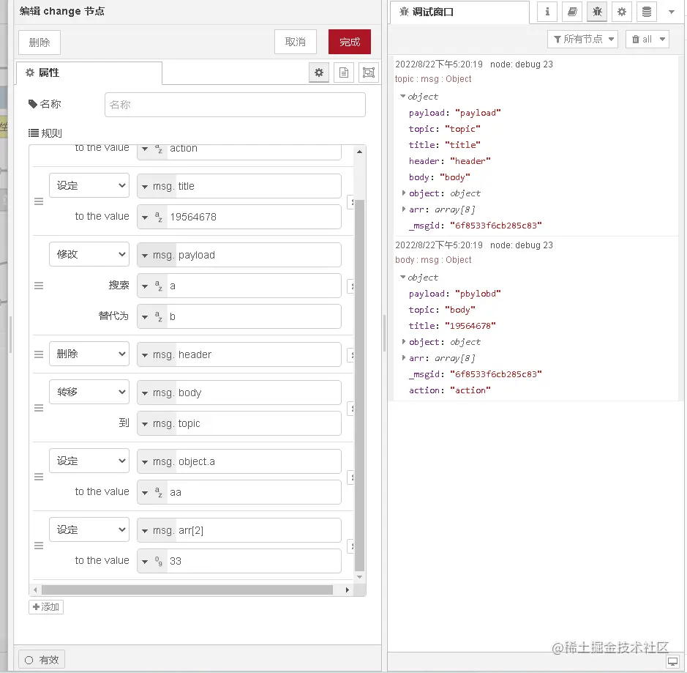Open node appearance settings icon

click(x=369, y=72)
